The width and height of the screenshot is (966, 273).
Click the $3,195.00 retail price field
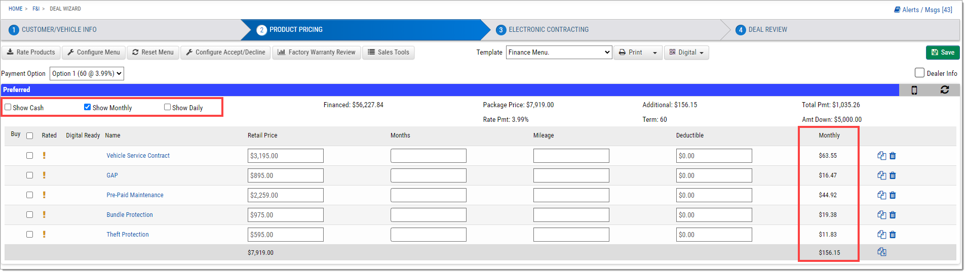click(286, 156)
